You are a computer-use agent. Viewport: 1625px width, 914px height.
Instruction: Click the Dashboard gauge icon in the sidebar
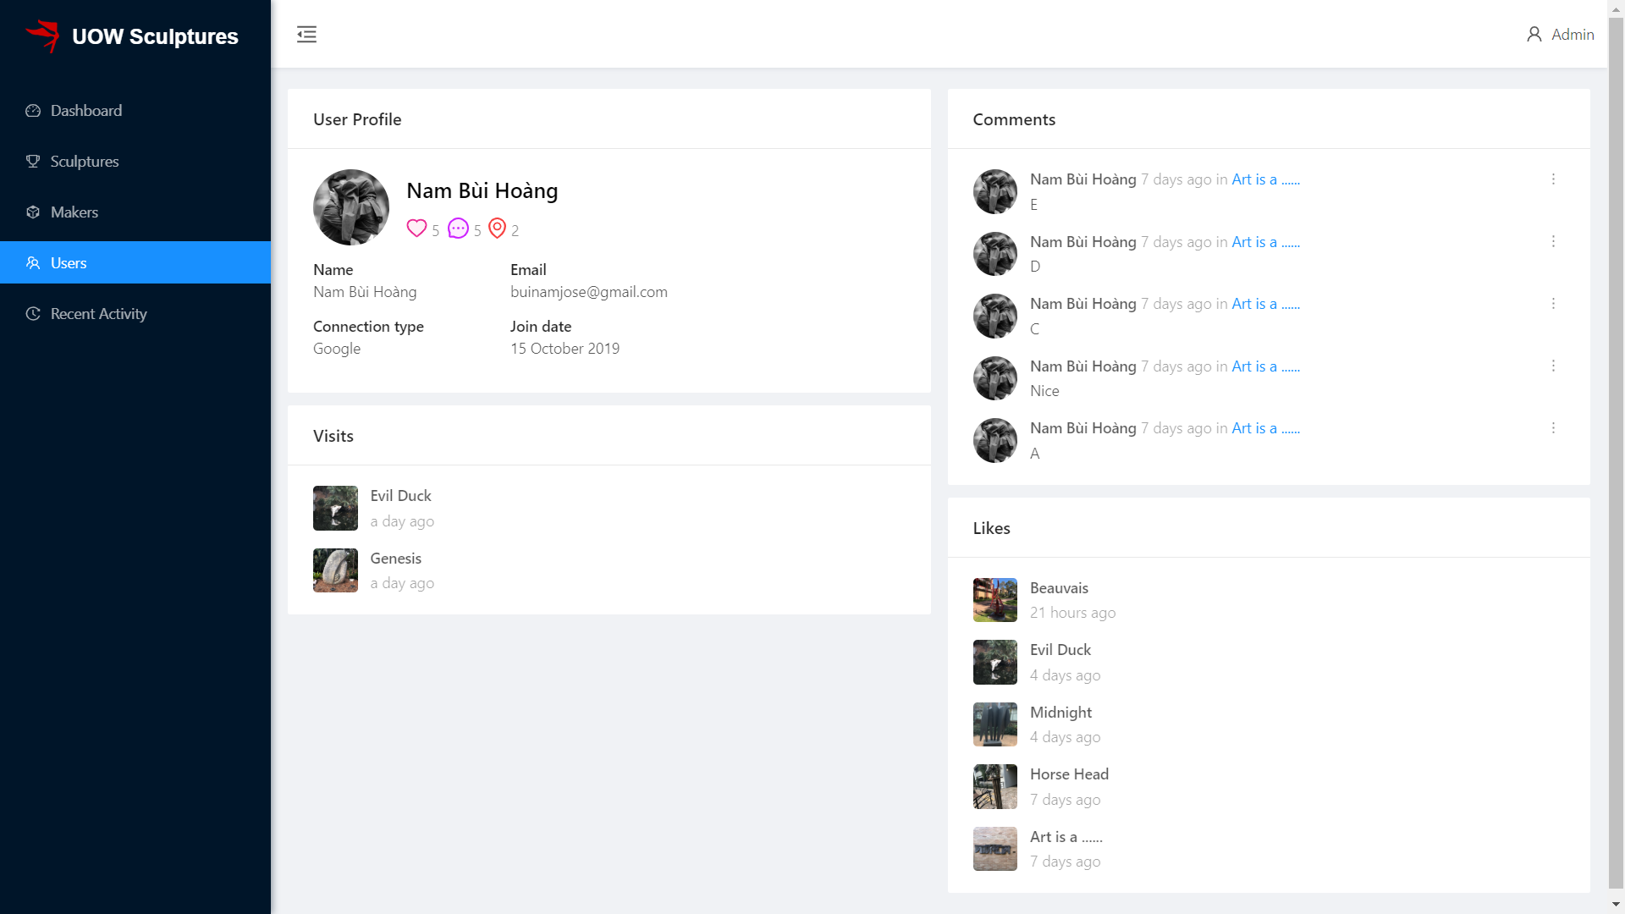point(33,111)
